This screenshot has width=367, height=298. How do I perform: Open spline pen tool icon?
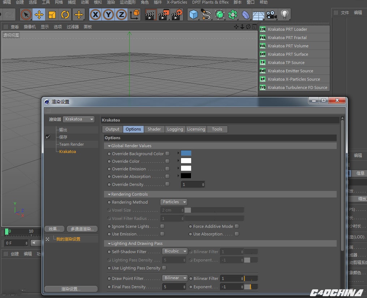coord(207,14)
